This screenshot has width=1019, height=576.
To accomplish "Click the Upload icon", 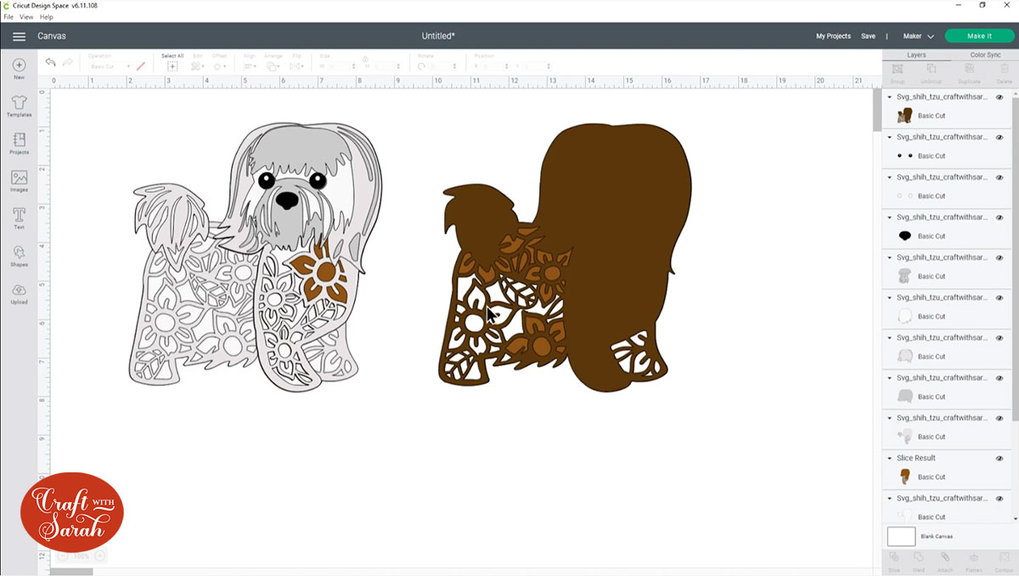I will (19, 292).
